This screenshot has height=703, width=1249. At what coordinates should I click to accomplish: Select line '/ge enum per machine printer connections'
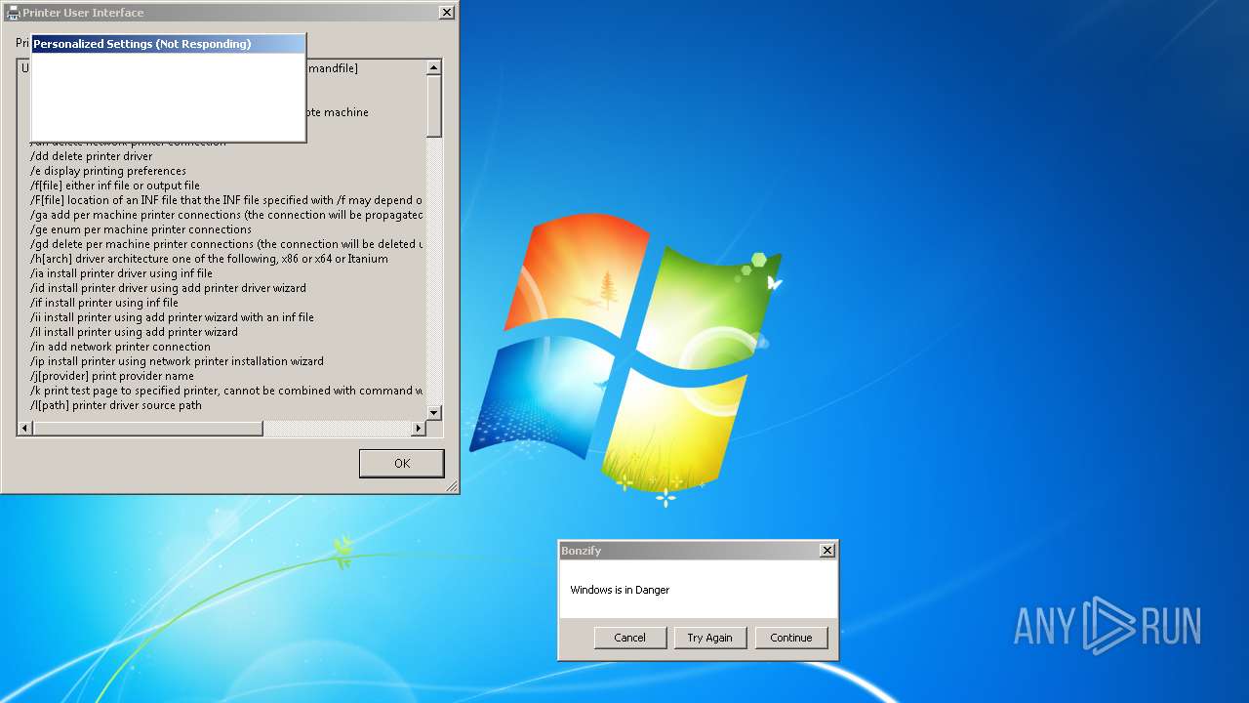[x=141, y=229]
